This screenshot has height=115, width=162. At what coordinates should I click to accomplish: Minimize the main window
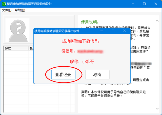133,4
